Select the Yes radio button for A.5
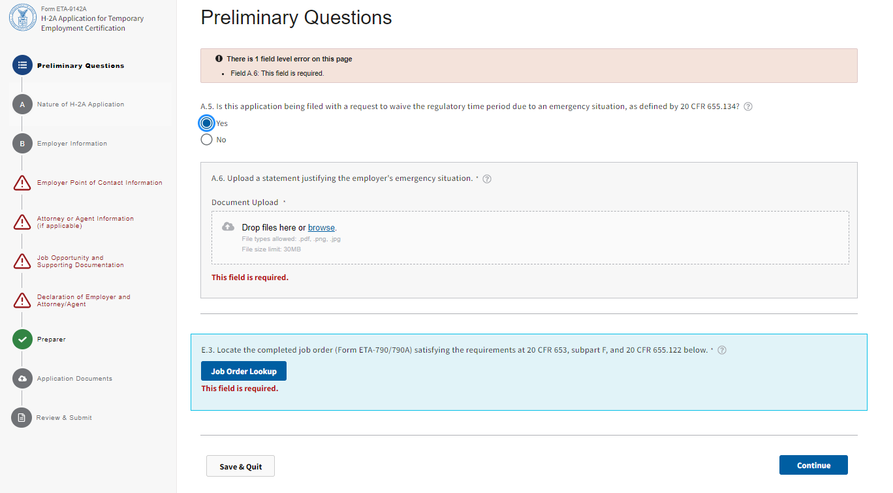 (207, 123)
